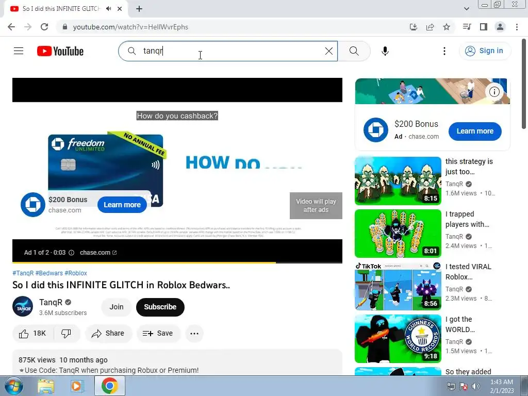The height and width of the screenshot is (396, 528).
Task: Open a new tab with plus
Action: click(139, 9)
